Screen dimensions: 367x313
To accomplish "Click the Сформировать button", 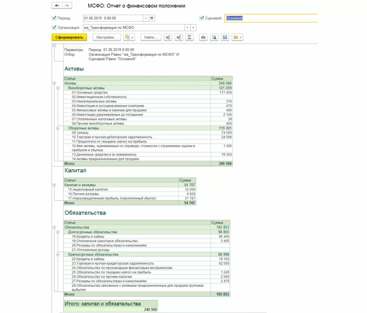I will coord(69,37).
